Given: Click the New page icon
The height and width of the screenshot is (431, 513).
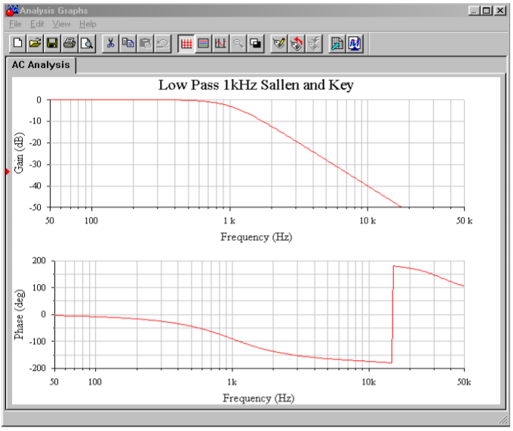Looking at the screenshot, I should tap(18, 43).
